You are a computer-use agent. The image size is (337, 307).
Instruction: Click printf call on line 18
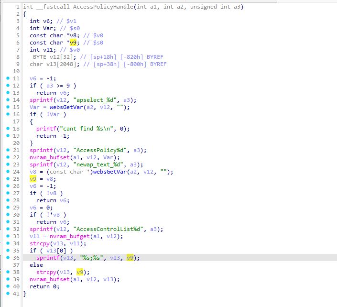pyautogui.click(x=46, y=129)
